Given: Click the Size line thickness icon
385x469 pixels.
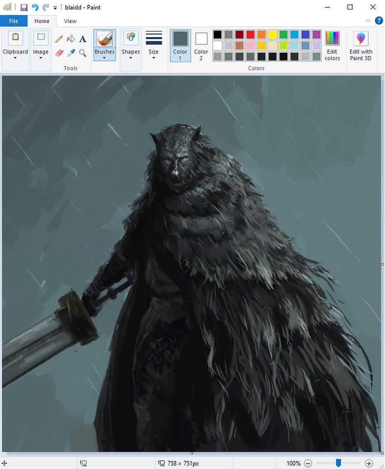Looking at the screenshot, I should click(154, 38).
